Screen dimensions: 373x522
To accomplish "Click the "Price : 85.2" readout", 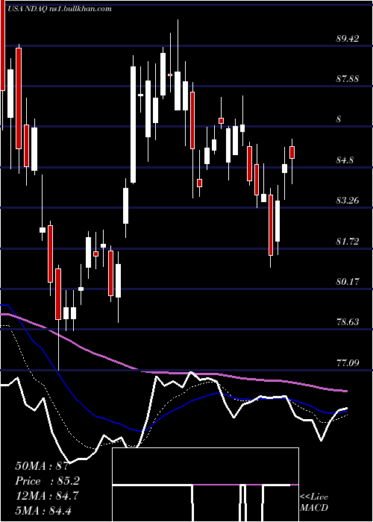I will (x=47, y=481).
